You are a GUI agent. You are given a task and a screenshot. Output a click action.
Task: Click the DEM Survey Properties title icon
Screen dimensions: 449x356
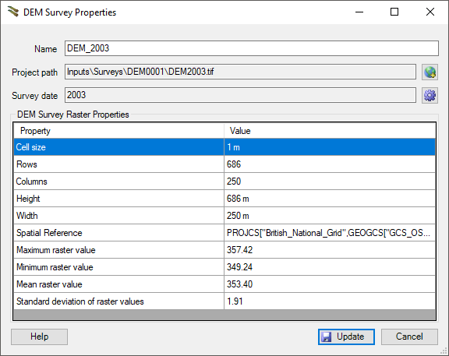pos(13,12)
